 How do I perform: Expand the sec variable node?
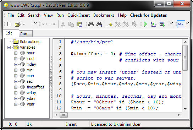pyautogui.click(x=16, y=81)
